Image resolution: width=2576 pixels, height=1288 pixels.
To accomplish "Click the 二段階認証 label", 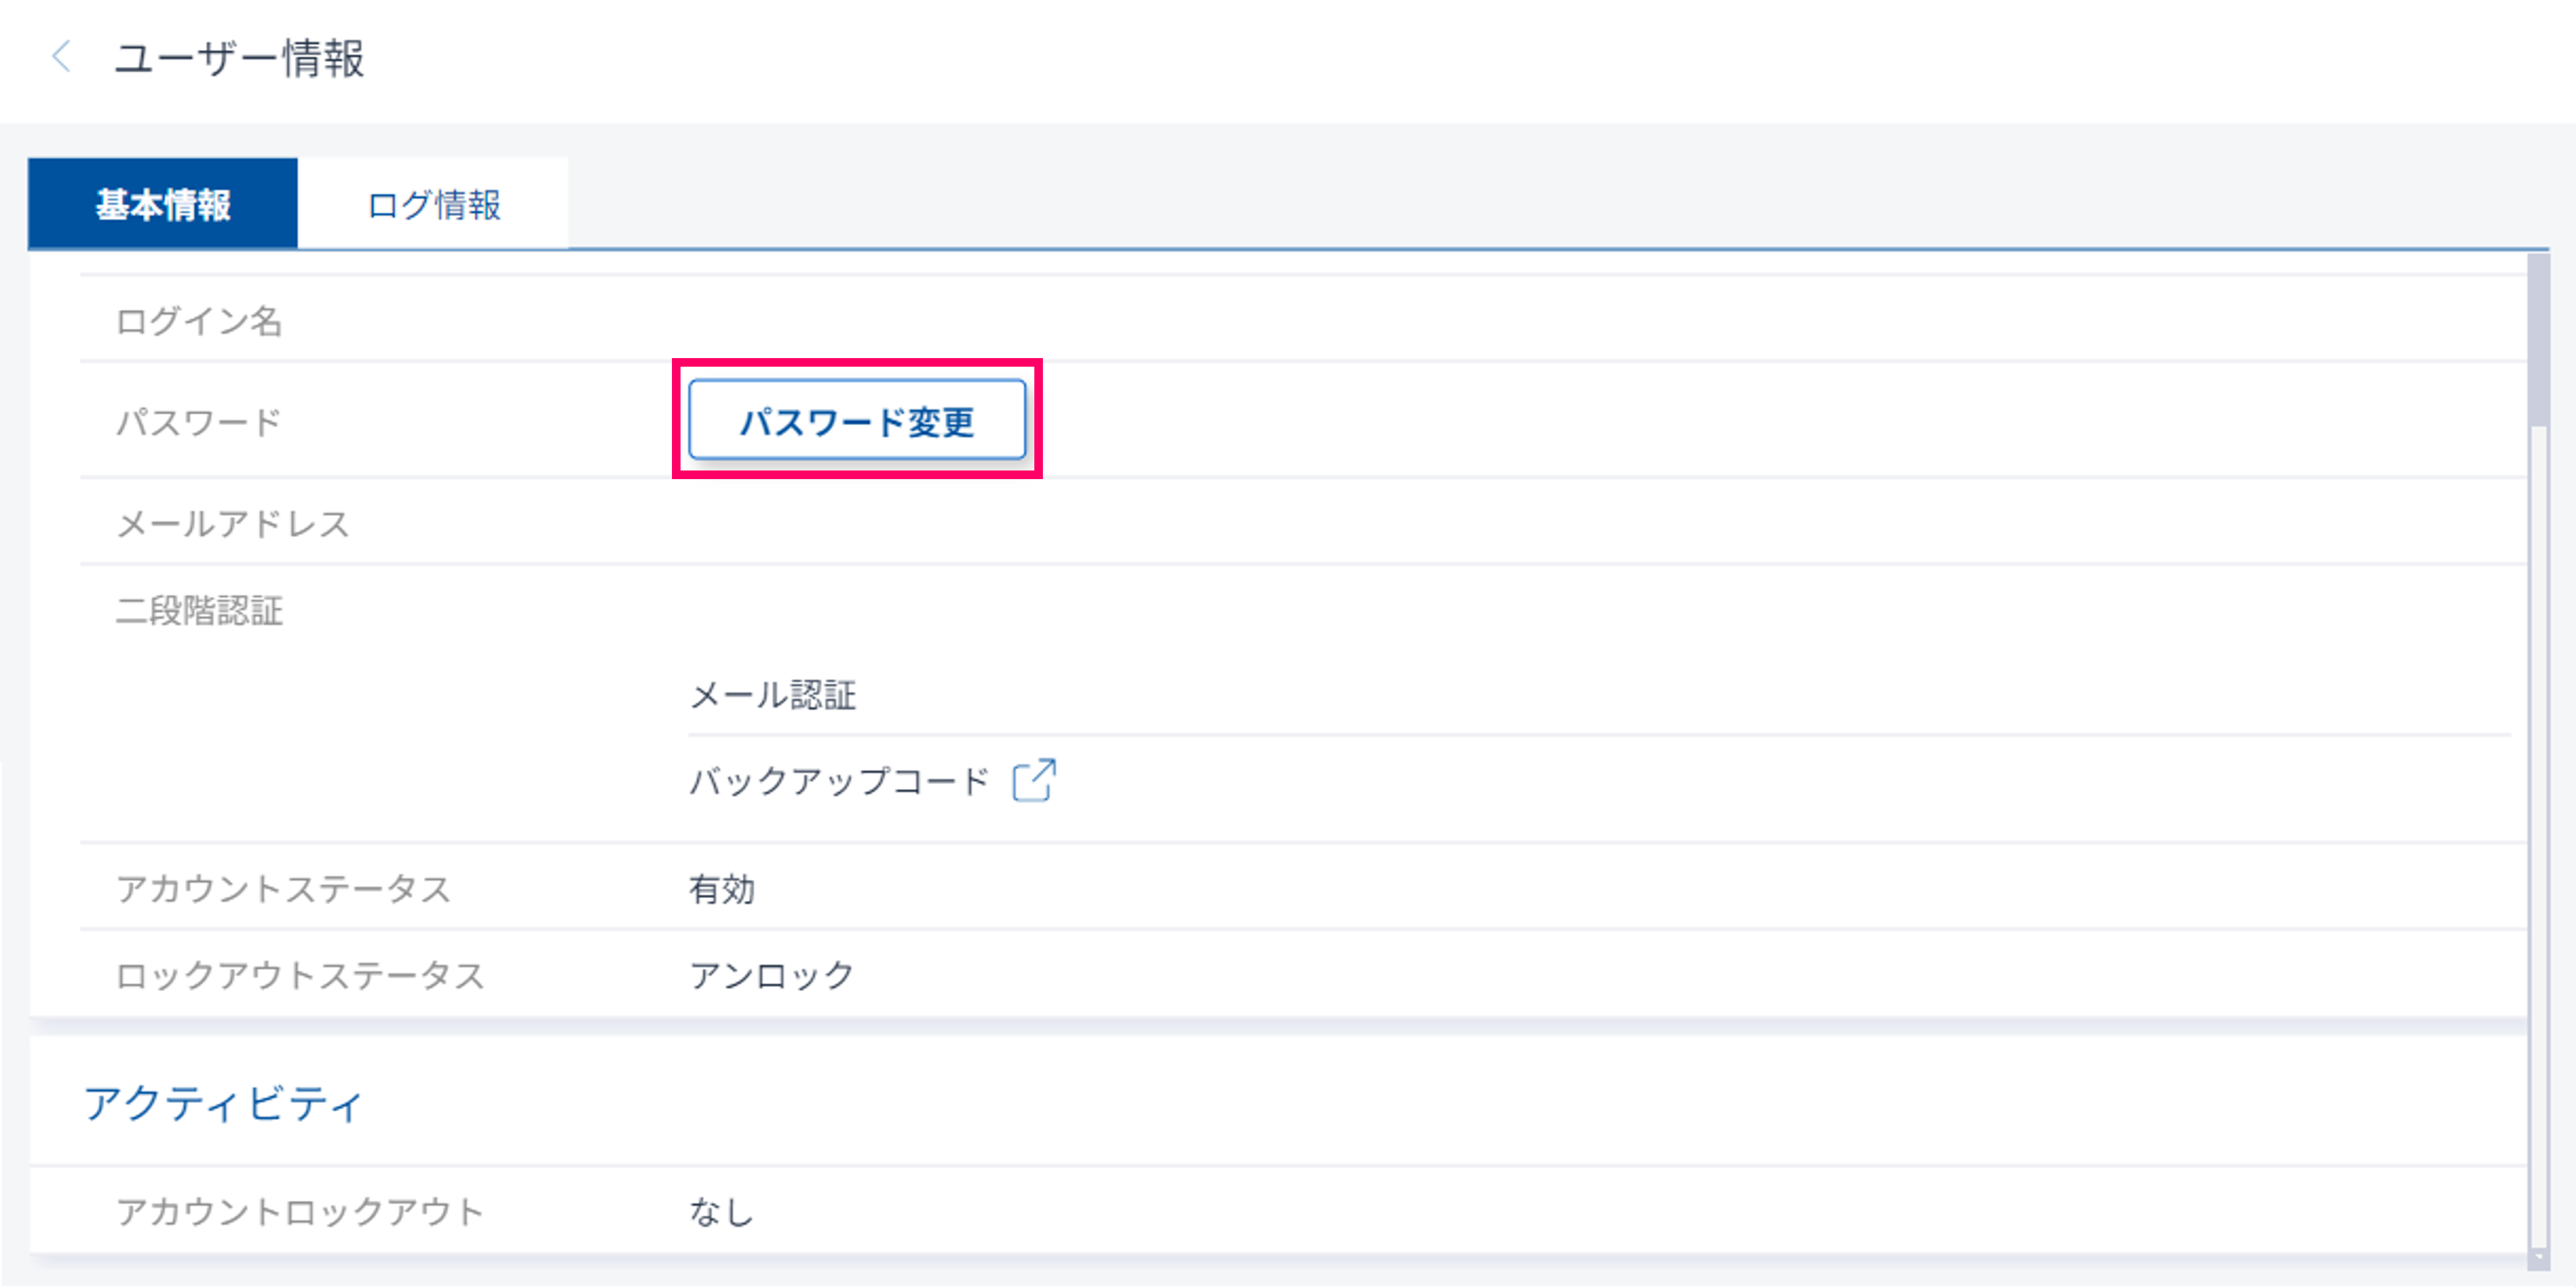I will coord(199,611).
